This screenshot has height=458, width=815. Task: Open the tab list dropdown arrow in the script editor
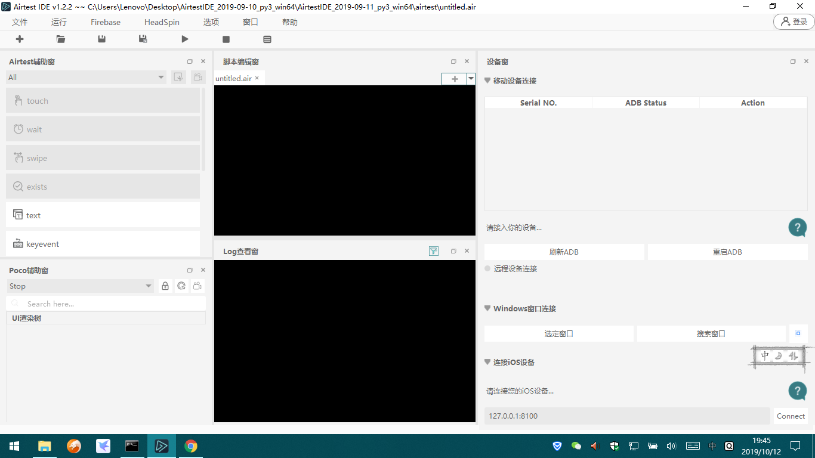pyautogui.click(x=471, y=79)
